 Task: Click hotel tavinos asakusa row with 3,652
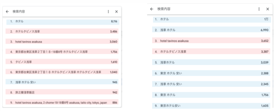[211, 41]
